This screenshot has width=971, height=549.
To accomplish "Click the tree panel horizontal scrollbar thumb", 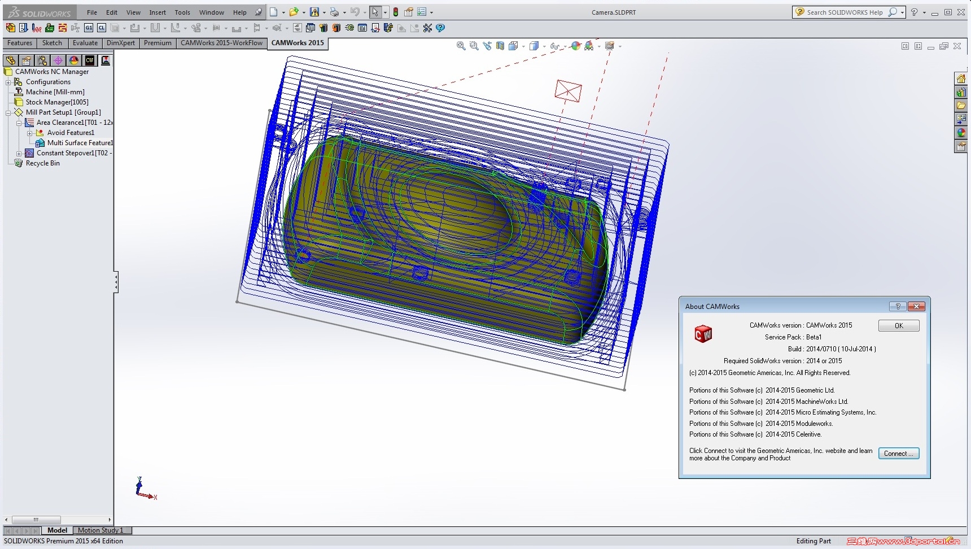I will point(36,520).
